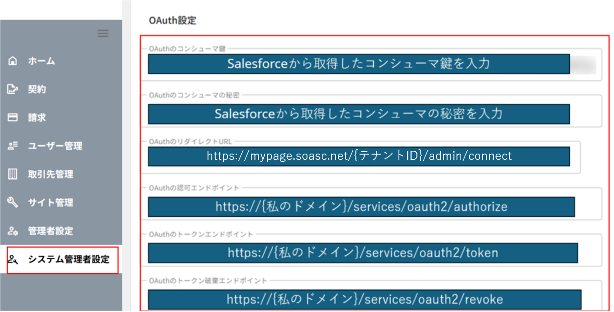Click the user management people icon
The height and width of the screenshot is (312, 614).
tap(13, 146)
